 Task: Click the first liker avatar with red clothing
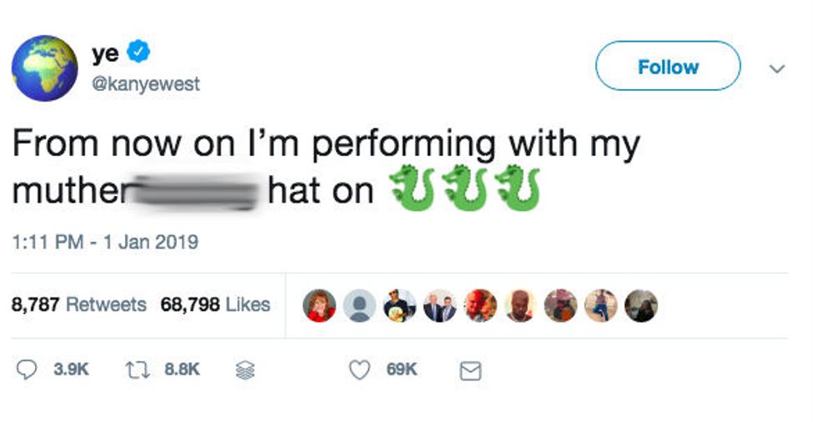pos(321,306)
